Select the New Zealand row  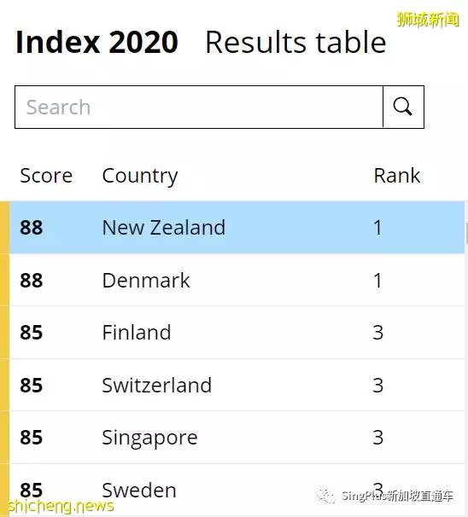pos(237,227)
